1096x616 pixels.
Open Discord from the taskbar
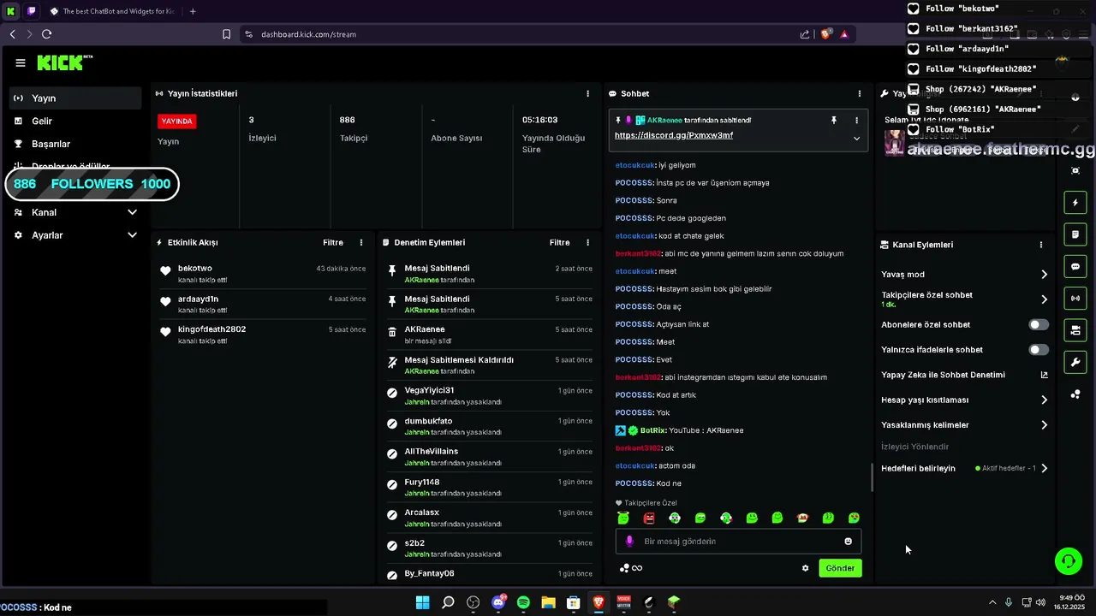click(x=498, y=602)
